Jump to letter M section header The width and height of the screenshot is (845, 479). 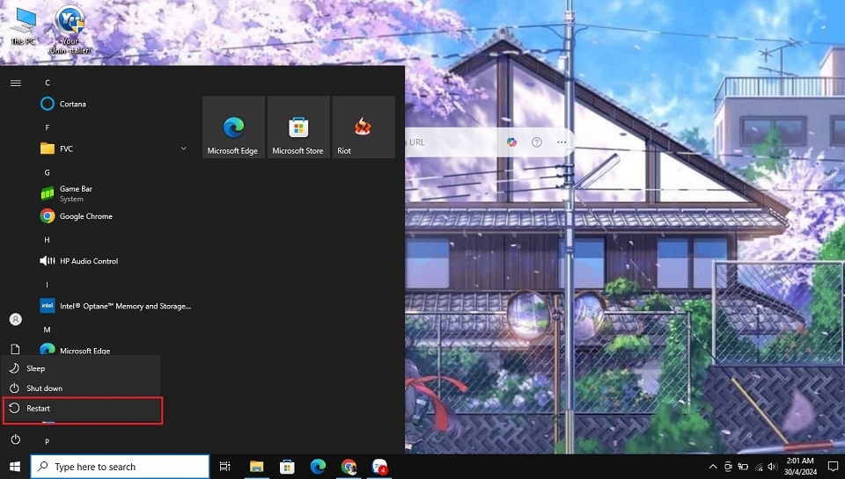coord(48,330)
